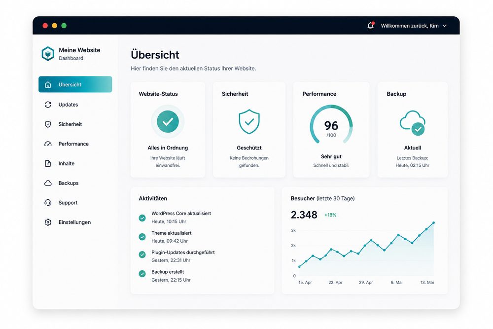The image size is (493, 329).
Task: Click the document icon for Inhalte
Action: click(48, 164)
